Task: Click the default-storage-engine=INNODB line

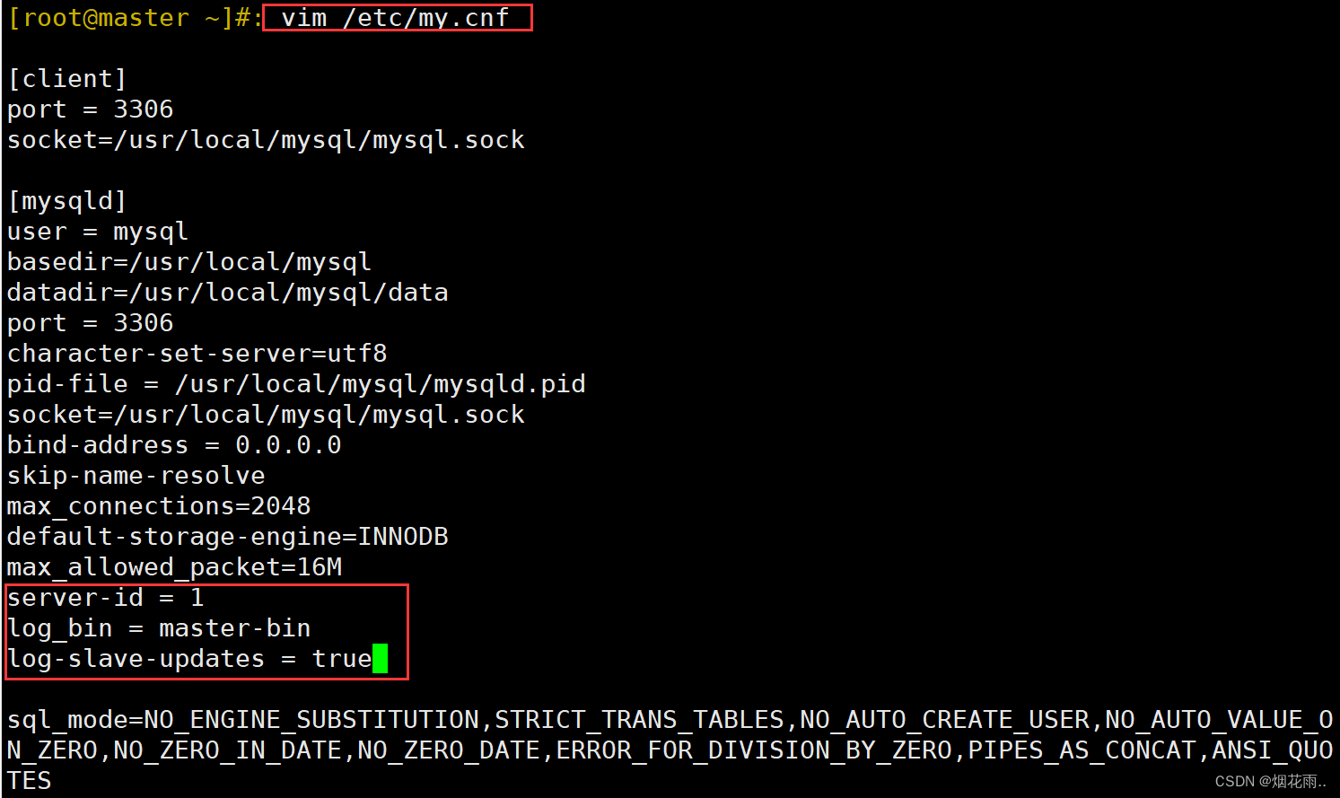Action: pos(228,537)
